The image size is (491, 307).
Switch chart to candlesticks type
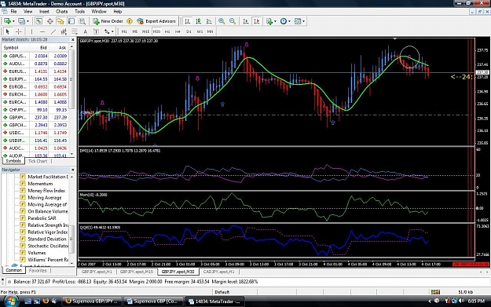pyautogui.click(x=198, y=21)
